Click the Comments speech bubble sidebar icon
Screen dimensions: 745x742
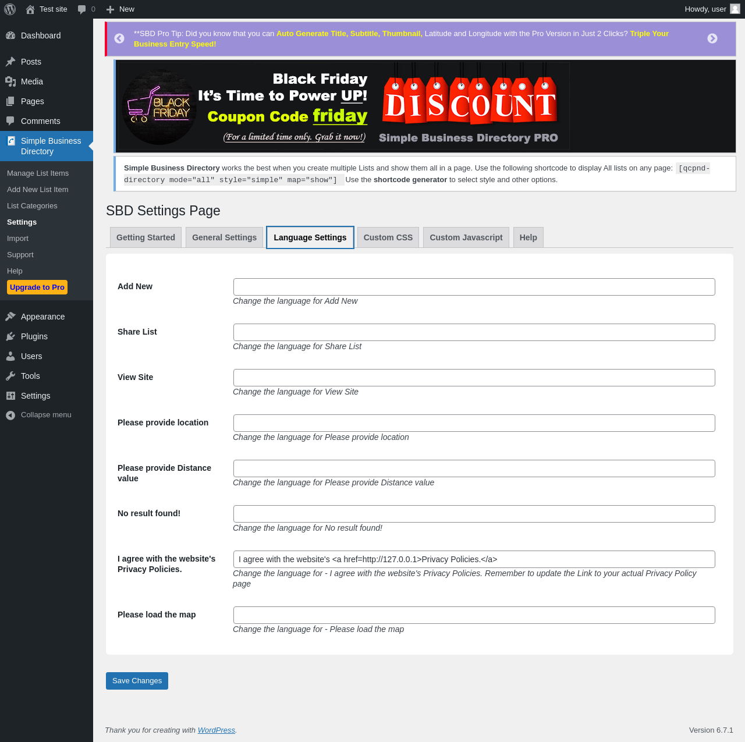coord(10,121)
